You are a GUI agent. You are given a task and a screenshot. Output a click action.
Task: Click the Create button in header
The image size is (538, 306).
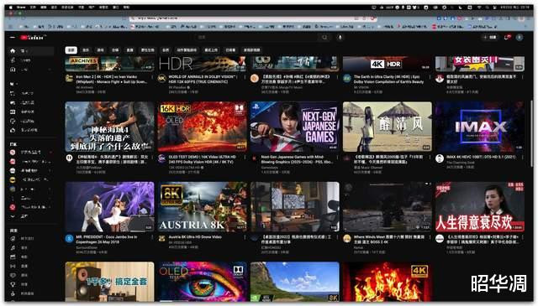(490, 38)
